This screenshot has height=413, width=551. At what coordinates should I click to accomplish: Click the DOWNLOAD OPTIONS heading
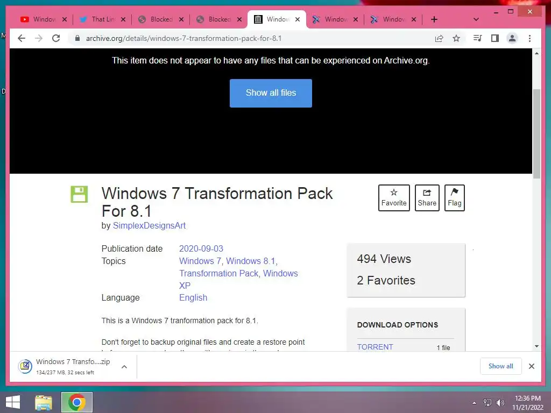click(x=398, y=325)
